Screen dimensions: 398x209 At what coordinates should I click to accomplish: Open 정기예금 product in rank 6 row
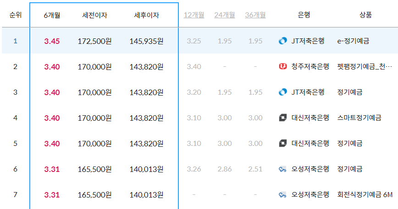point(350,169)
